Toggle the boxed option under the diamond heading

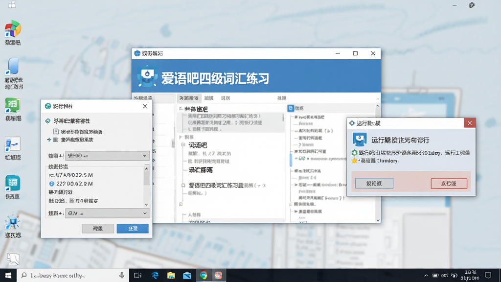coord(56,131)
